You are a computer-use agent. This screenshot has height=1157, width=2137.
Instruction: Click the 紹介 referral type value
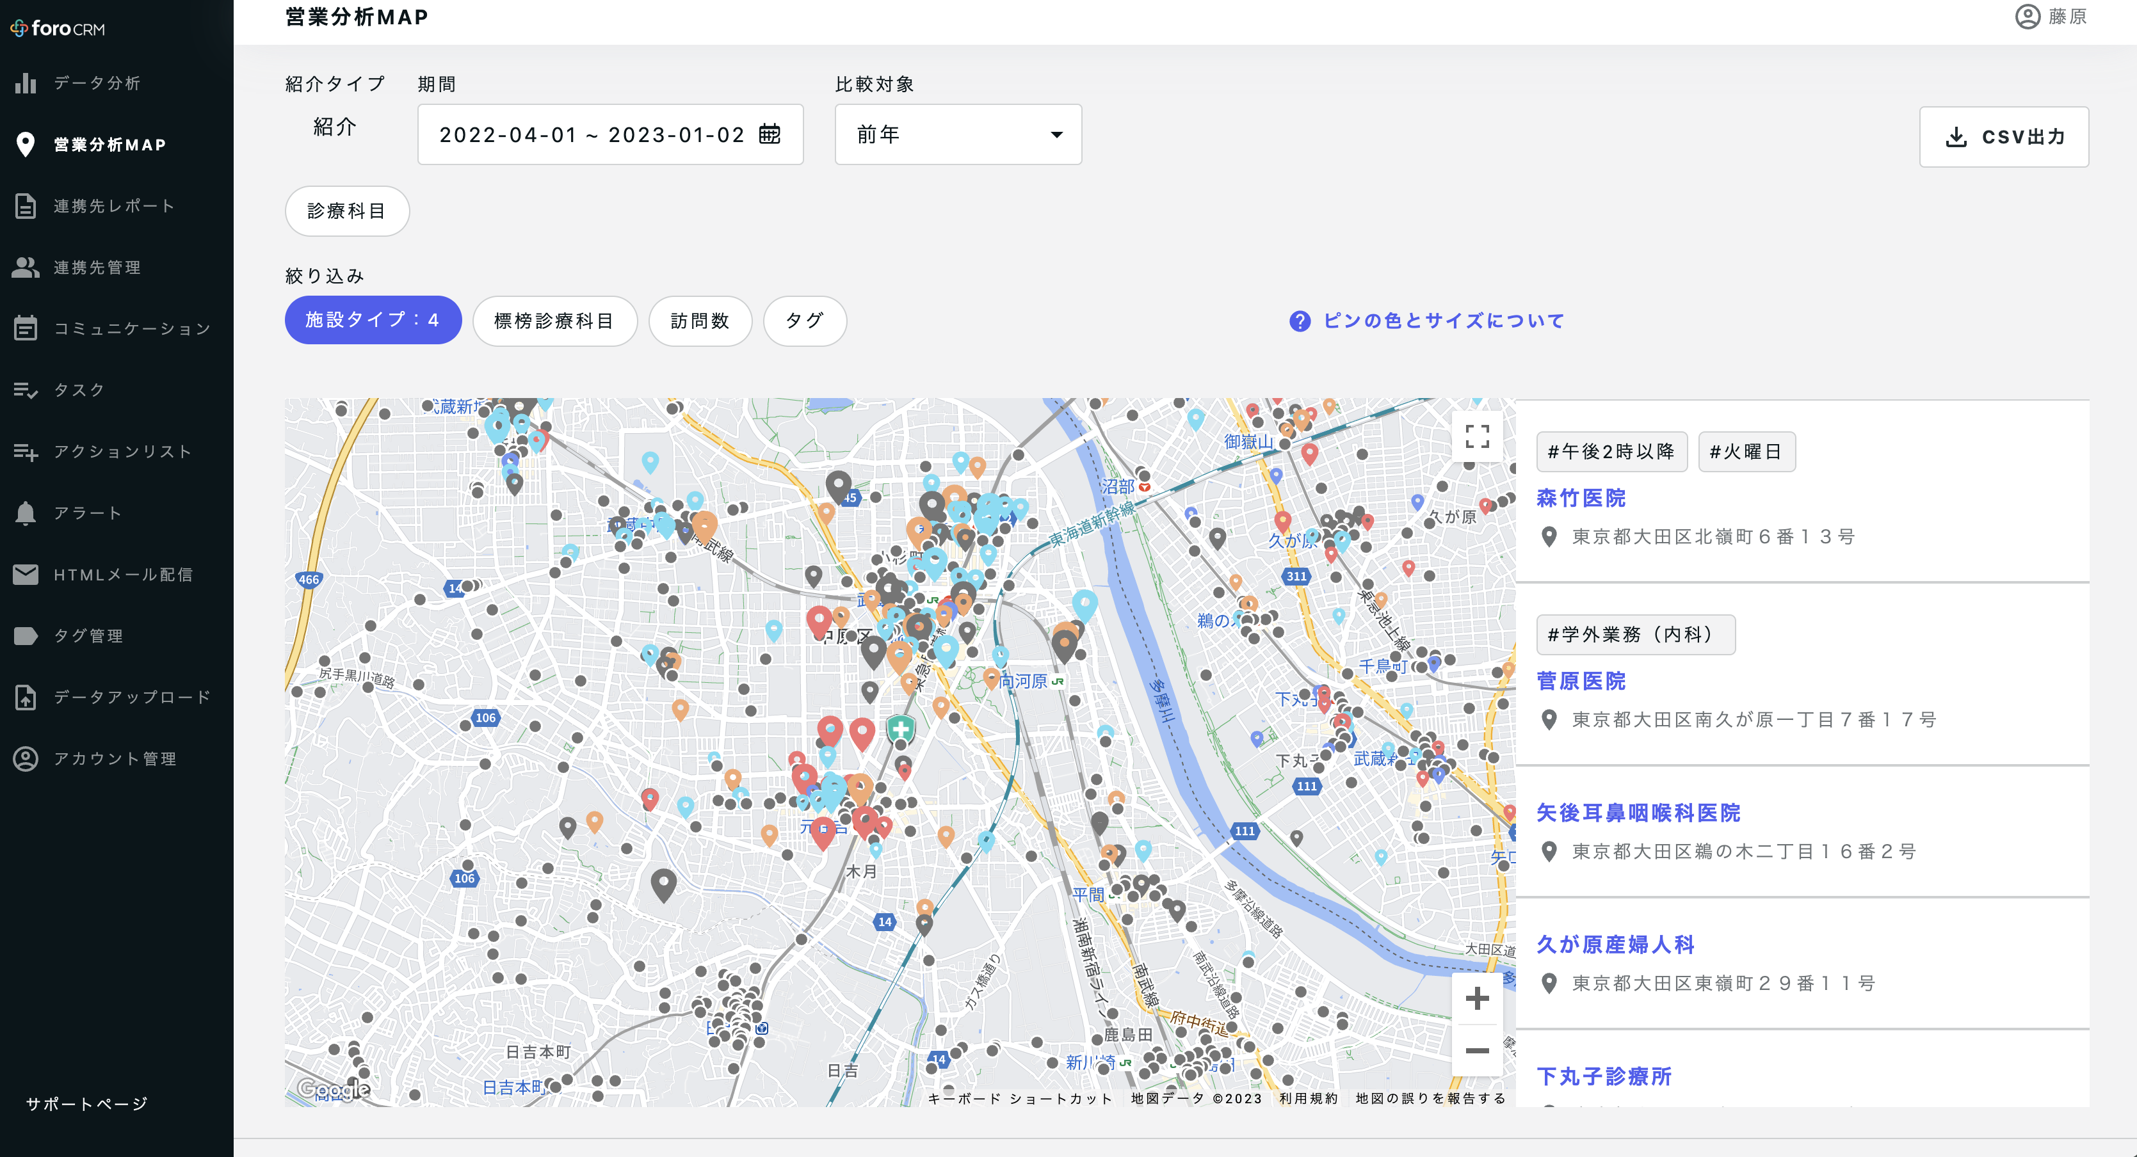[x=334, y=127]
